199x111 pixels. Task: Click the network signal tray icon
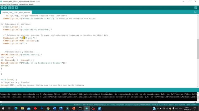167,109
